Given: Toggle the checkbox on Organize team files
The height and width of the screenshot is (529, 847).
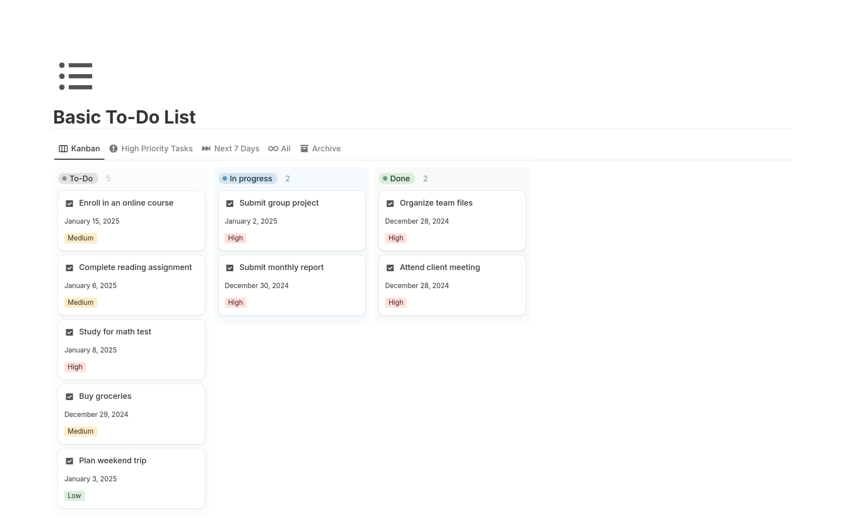Looking at the screenshot, I should coord(390,203).
